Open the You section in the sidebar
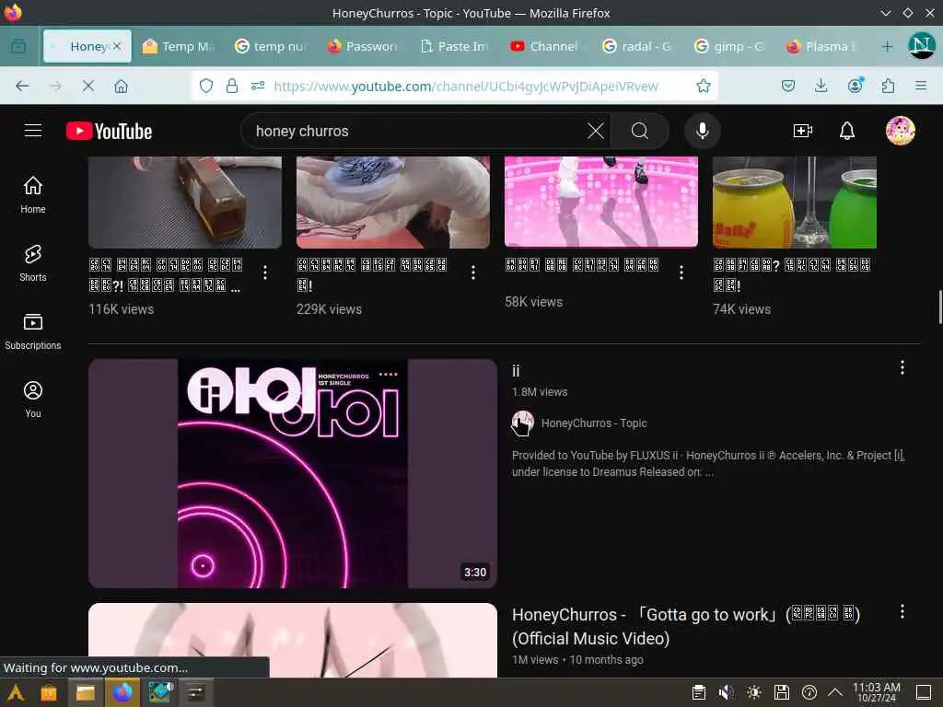This screenshot has height=707, width=943. click(x=33, y=400)
